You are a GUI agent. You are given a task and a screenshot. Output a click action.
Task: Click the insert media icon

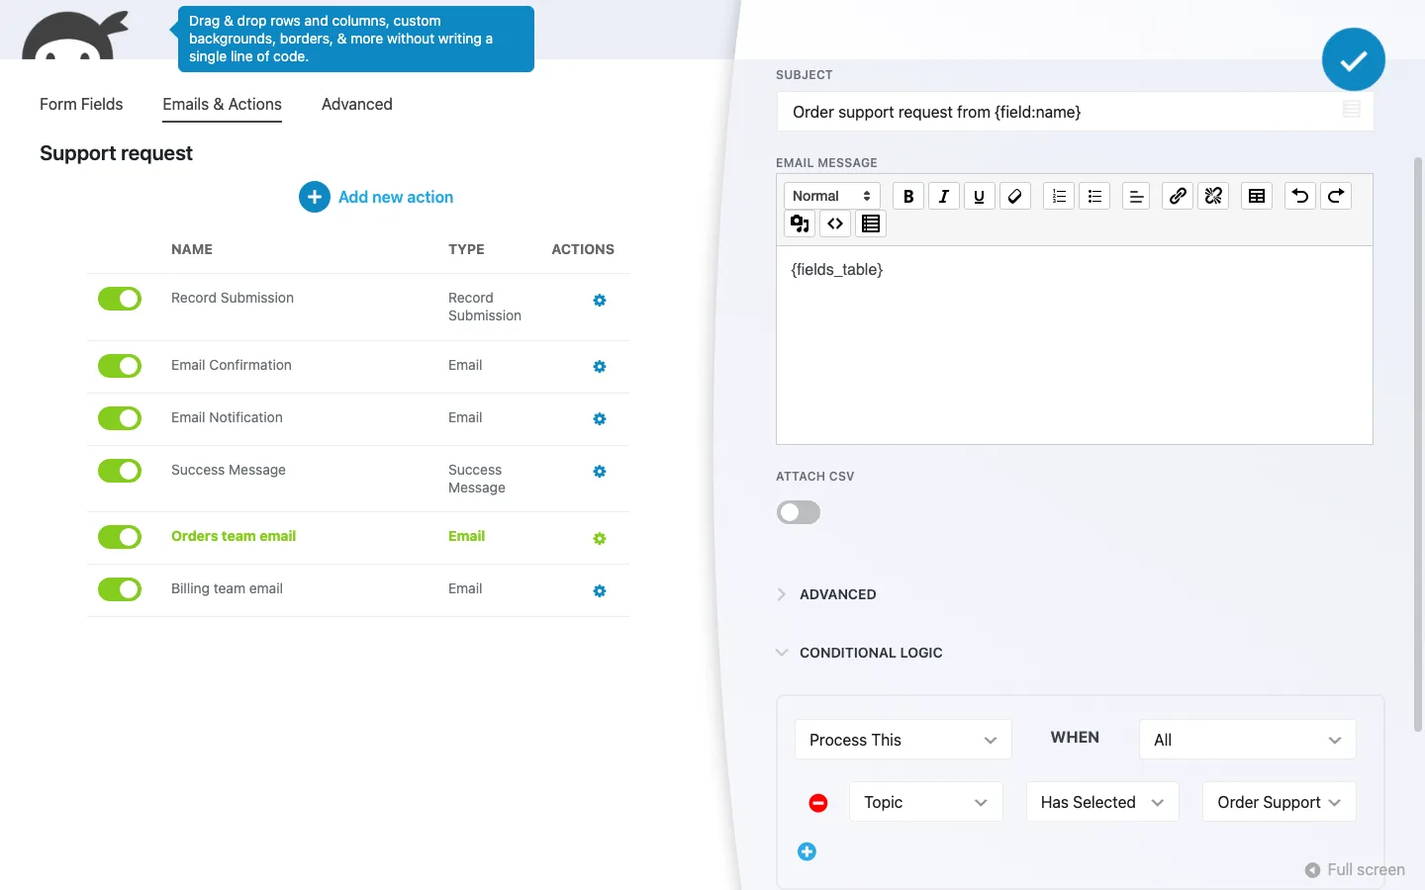click(800, 223)
